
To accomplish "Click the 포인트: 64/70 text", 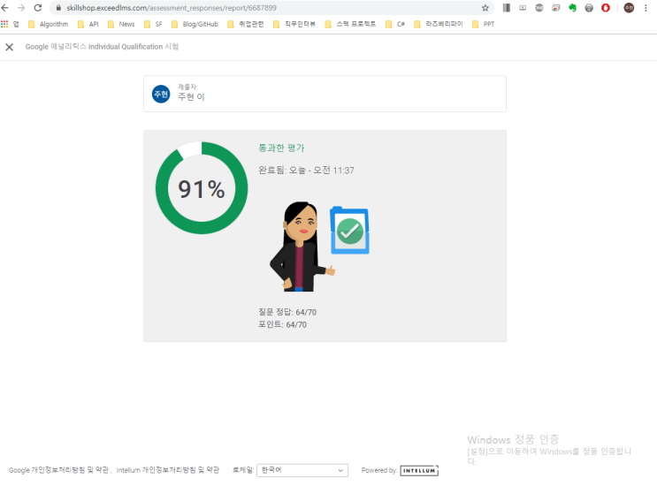I will click(x=282, y=324).
